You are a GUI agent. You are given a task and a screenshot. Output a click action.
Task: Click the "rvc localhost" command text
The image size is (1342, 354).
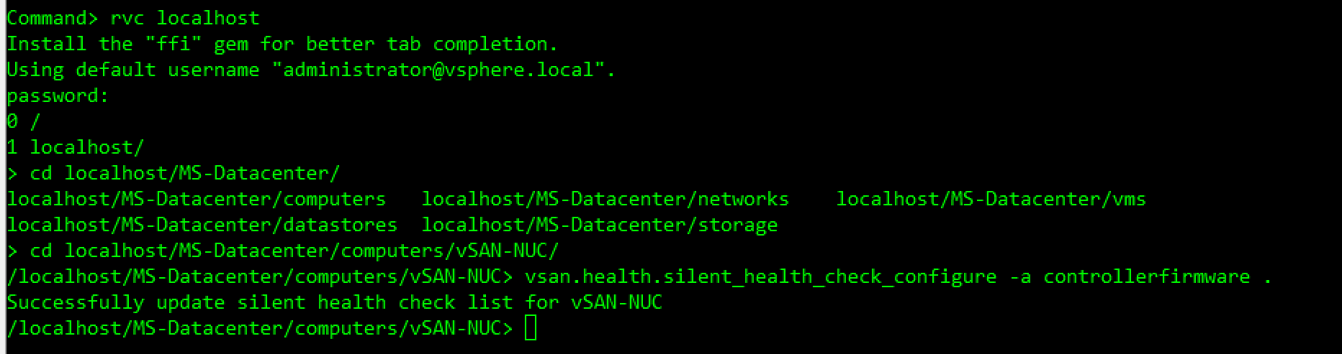coord(185,18)
